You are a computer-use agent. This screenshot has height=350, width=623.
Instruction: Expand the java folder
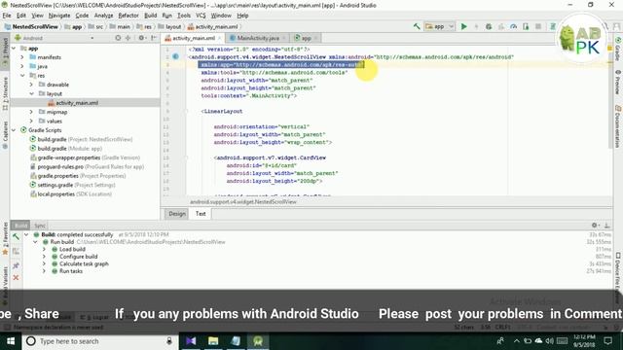22,66
